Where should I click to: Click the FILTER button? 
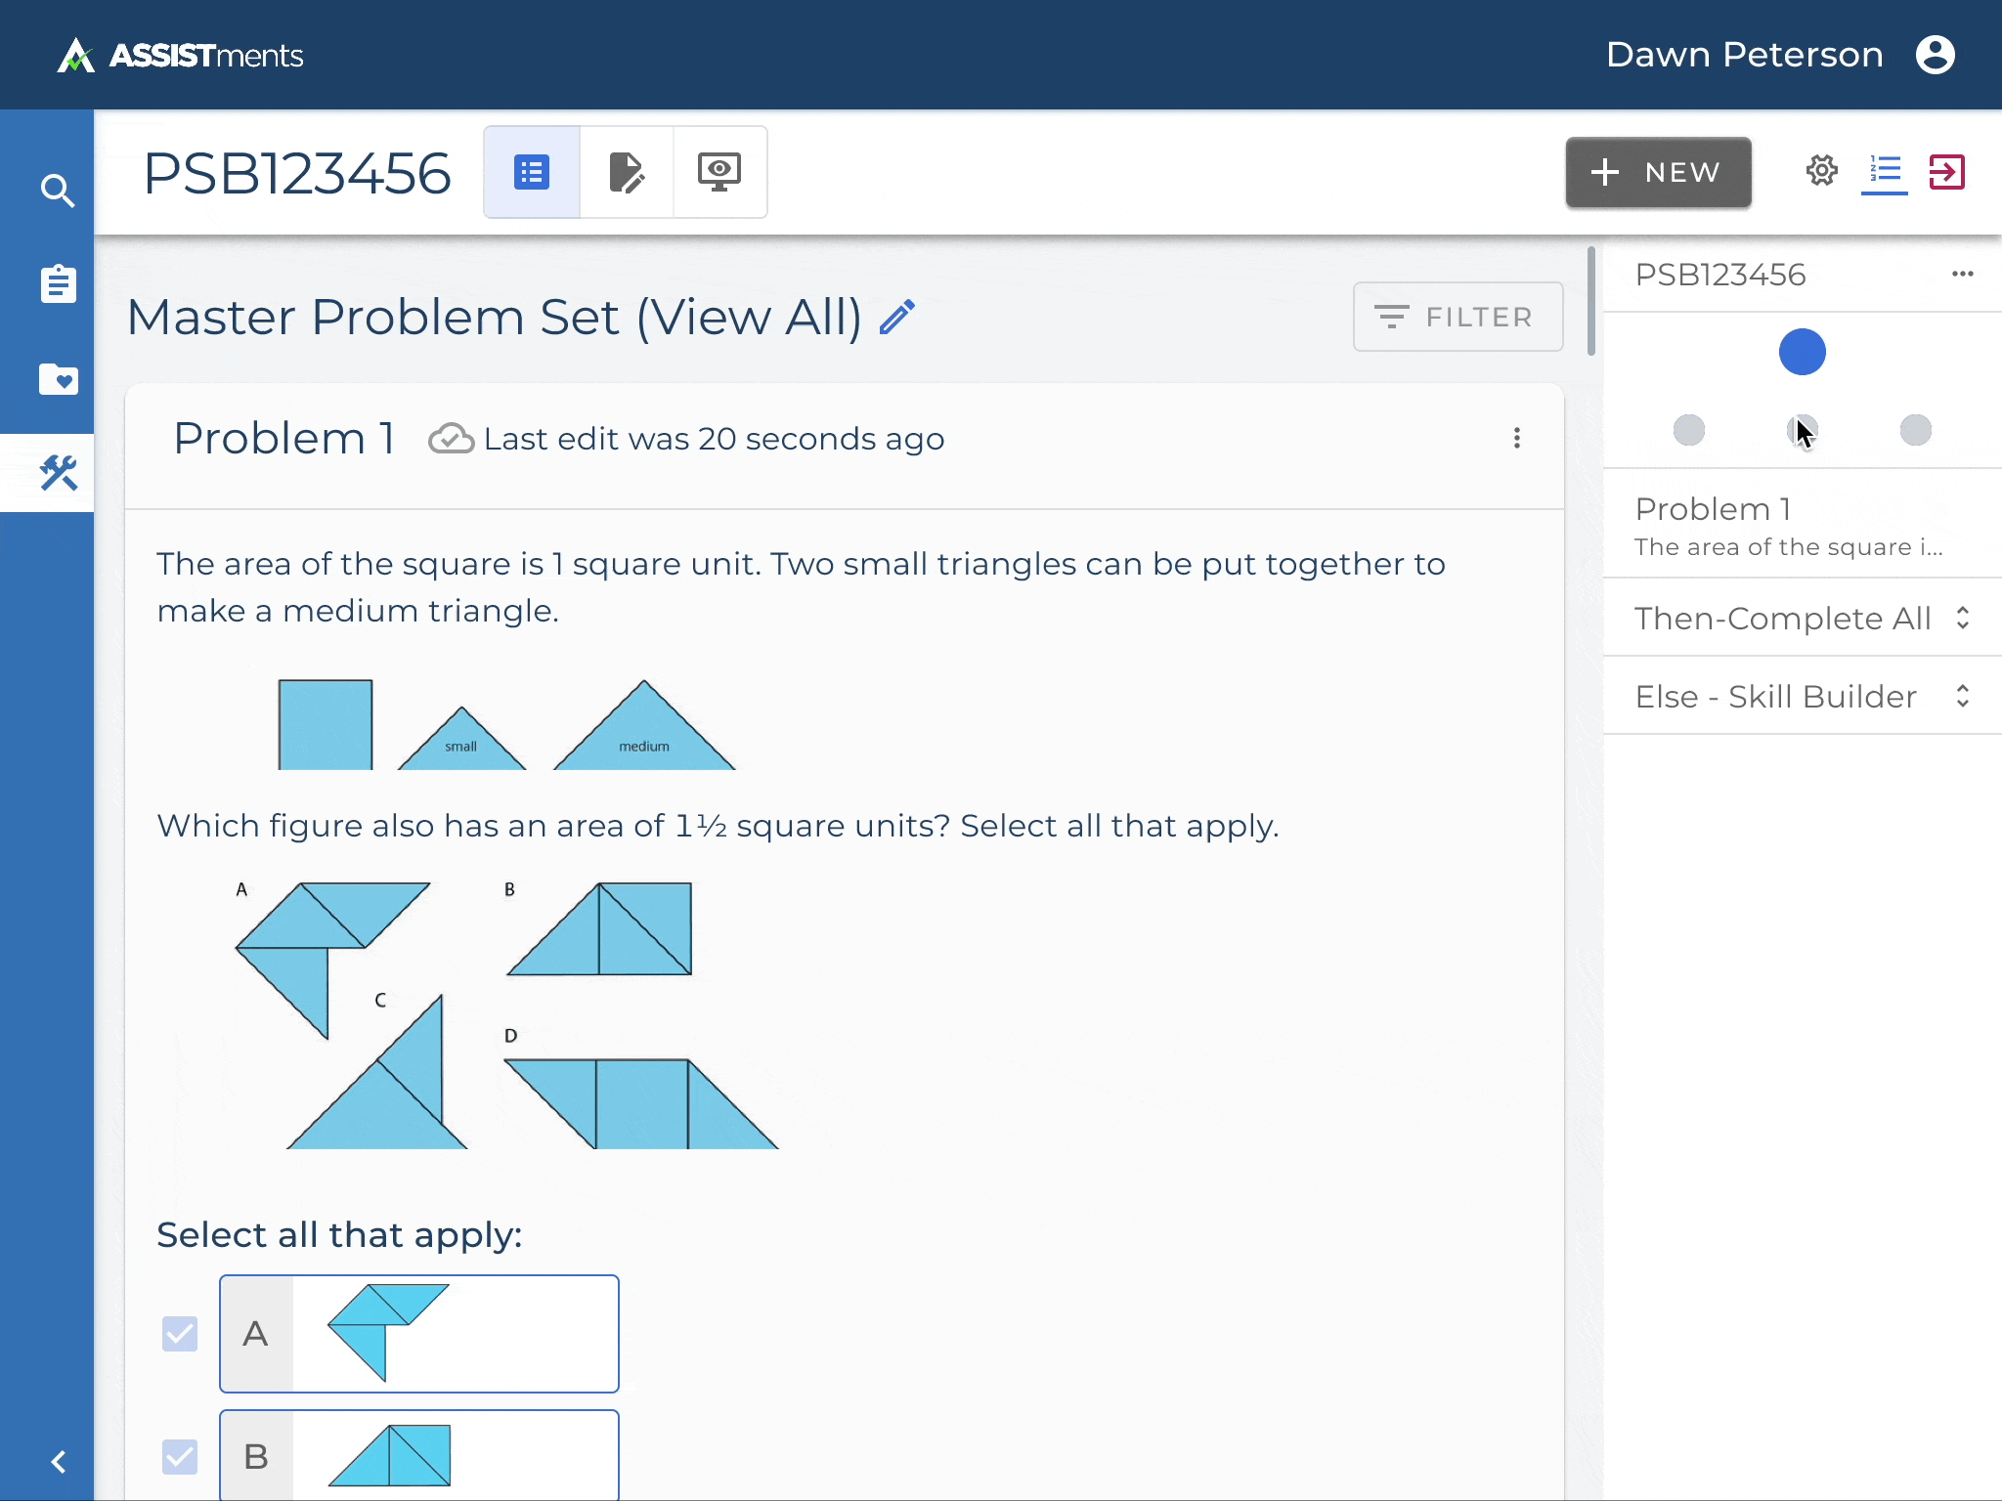pyautogui.click(x=1458, y=317)
